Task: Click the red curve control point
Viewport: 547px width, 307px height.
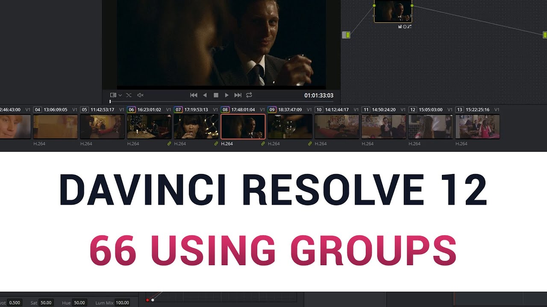Action: click(147, 300)
